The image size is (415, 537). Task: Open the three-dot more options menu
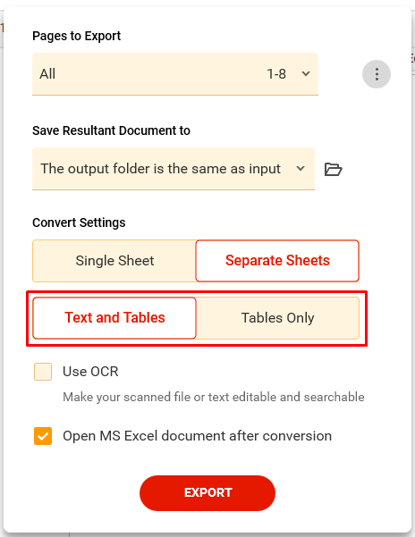(377, 74)
